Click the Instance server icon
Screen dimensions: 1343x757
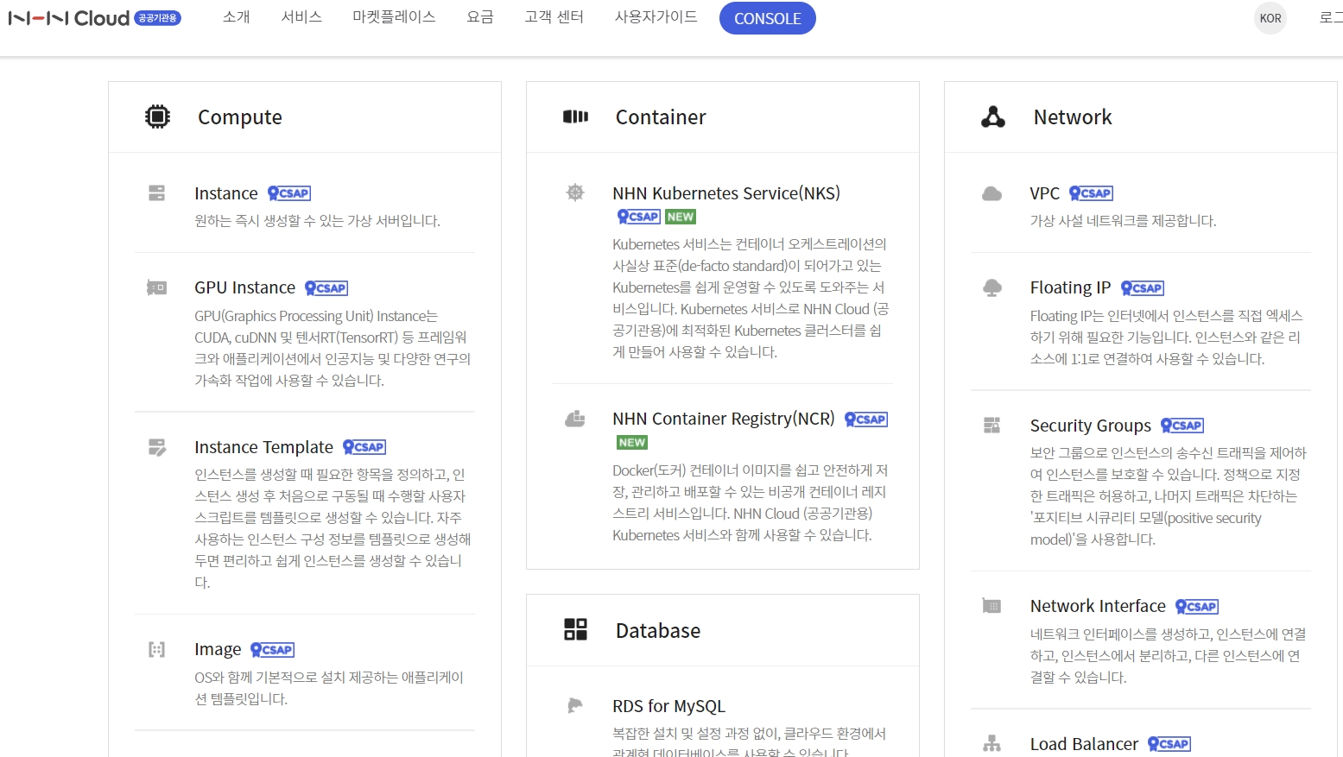click(156, 193)
